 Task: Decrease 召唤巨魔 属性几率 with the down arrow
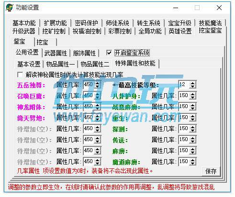(97, 98)
